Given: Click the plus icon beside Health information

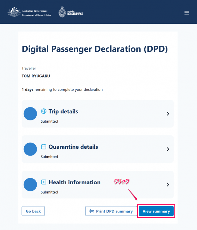Looking at the screenshot, I should coord(44,182).
